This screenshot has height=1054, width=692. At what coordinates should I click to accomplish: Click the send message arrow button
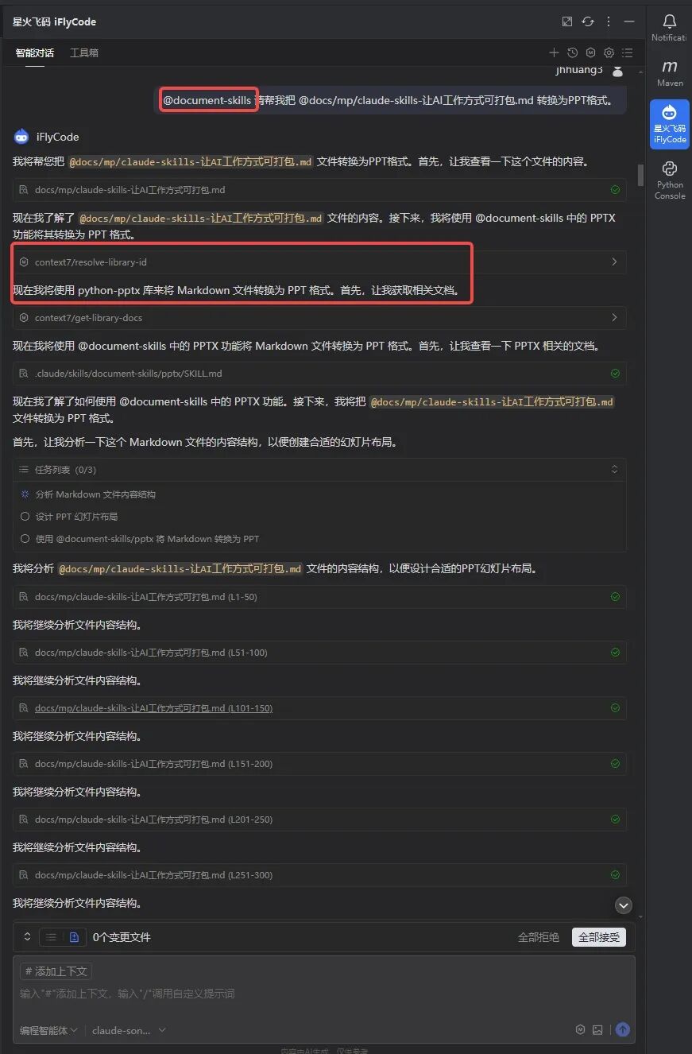click(623, 1029)
